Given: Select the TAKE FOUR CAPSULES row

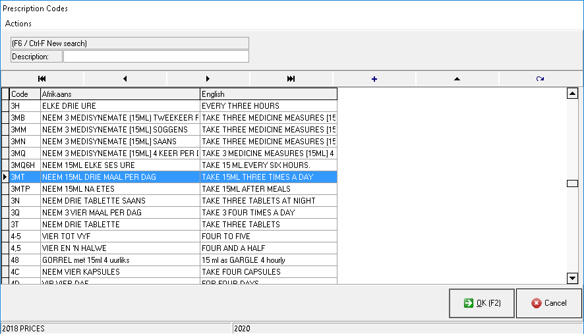Looking at the screenshot, I should (268, 272).
